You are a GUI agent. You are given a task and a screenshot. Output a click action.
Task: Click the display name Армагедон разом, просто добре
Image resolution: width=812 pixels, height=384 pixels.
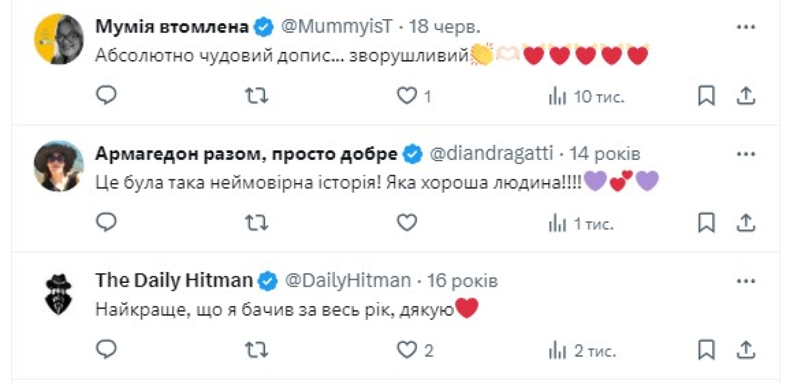click(x=246, y=154)
